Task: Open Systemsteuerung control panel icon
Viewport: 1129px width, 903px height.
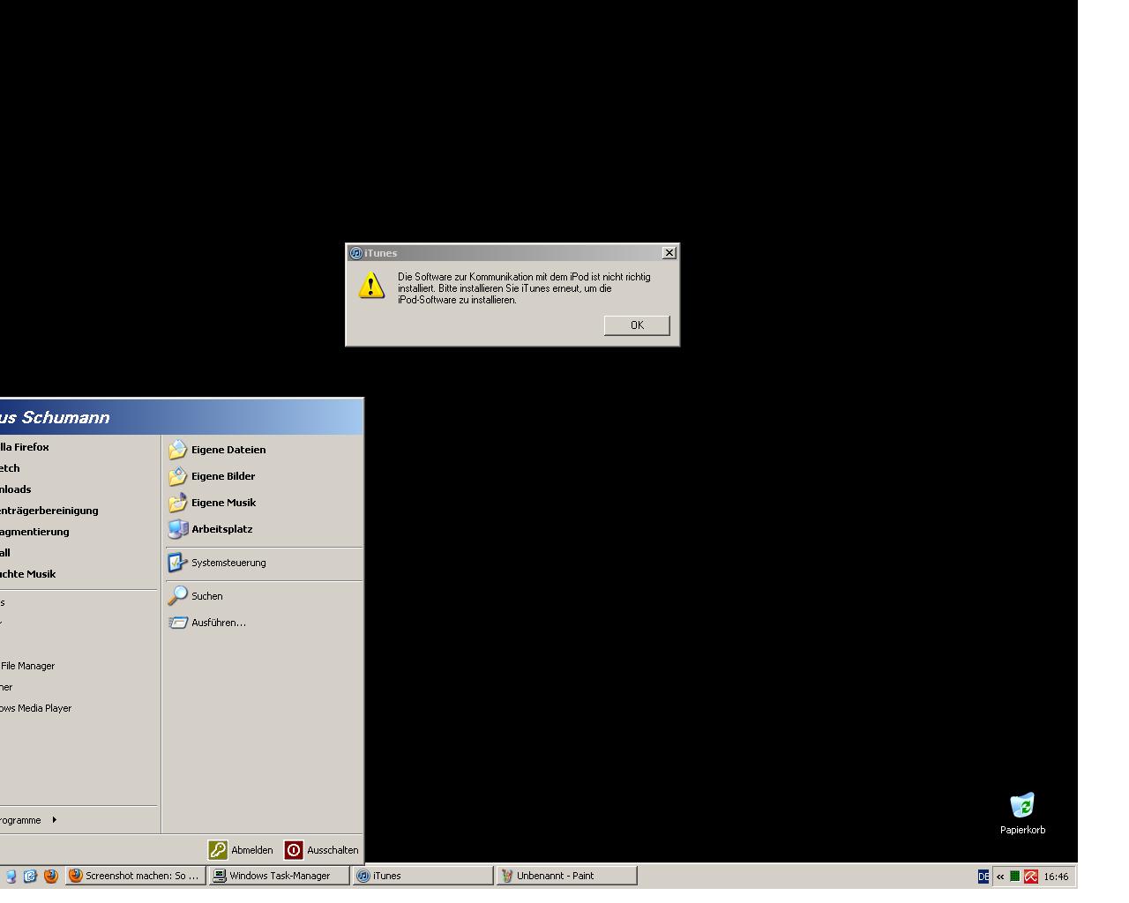Action: click(178, 563)
